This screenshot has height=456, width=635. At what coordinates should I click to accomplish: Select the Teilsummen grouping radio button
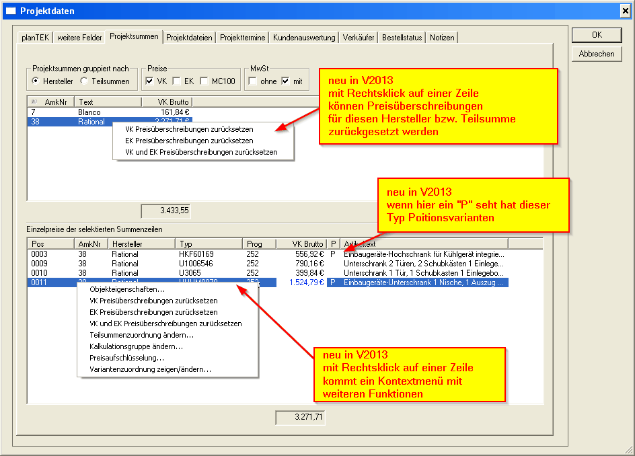pos(84,81)
